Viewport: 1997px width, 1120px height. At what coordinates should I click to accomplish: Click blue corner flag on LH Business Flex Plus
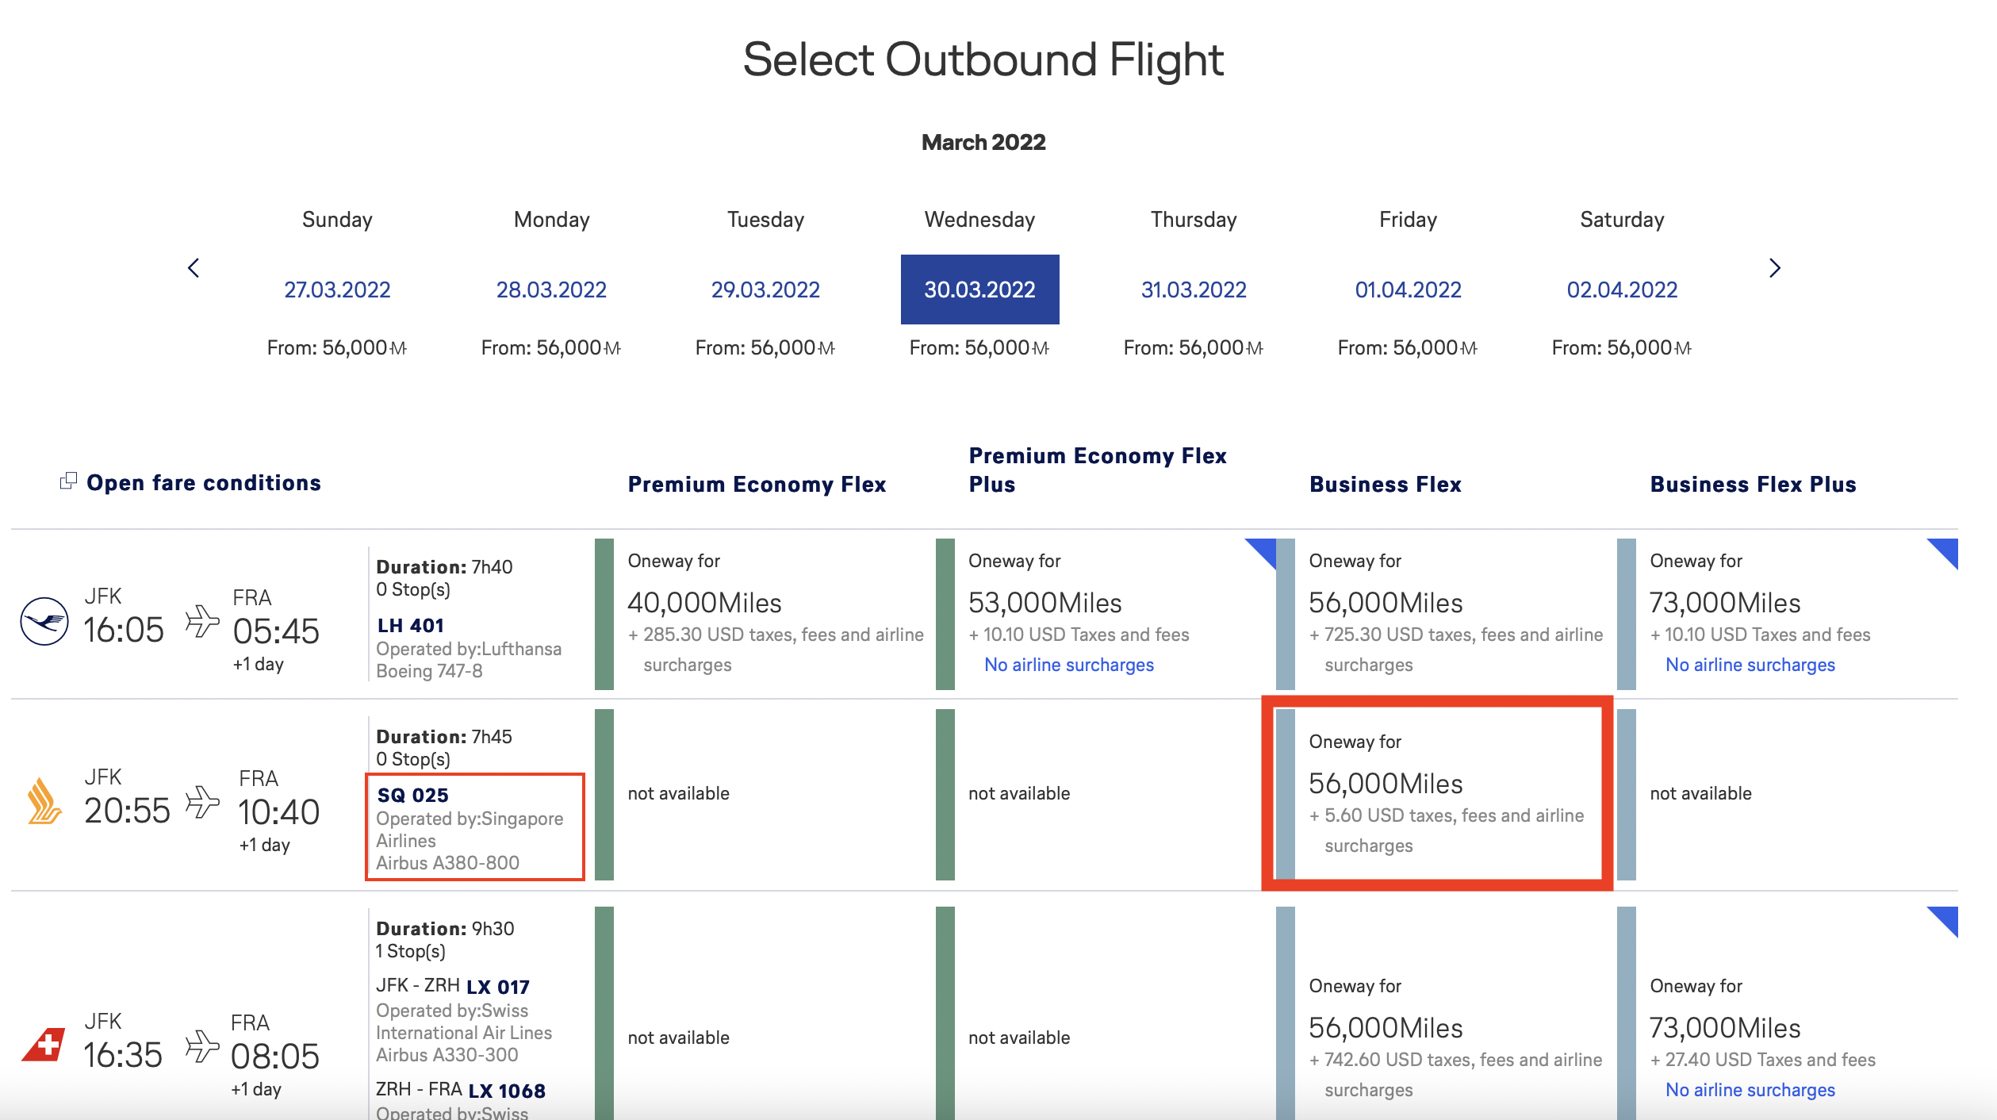tap(1947, 550)
